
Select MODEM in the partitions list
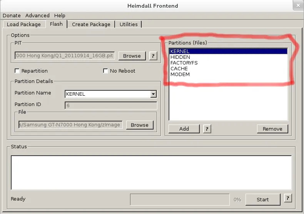tap(180, 75)
